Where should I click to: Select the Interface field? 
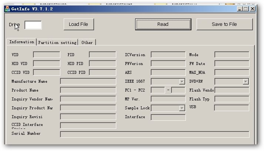tap(168, 117)
